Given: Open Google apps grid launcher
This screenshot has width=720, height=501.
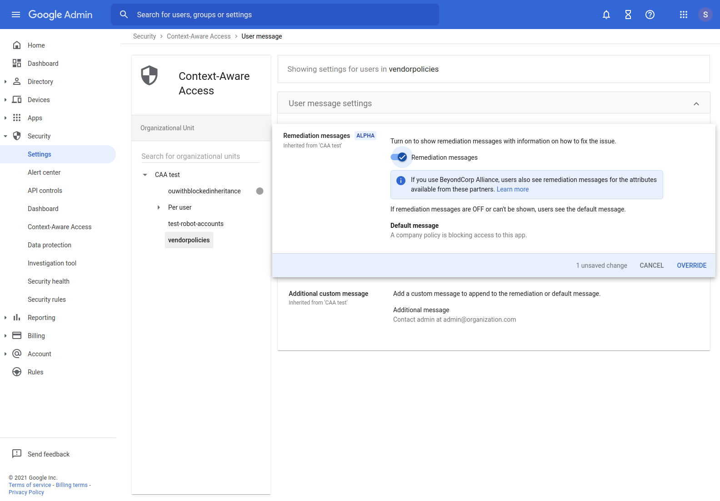Looking at the screenshot, I should click(x=684, y=15).
